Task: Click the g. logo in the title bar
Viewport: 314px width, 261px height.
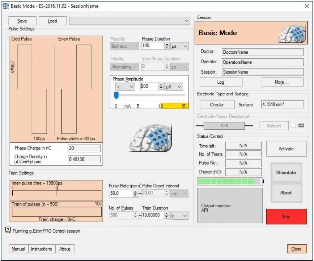Action: coord(5,6)
